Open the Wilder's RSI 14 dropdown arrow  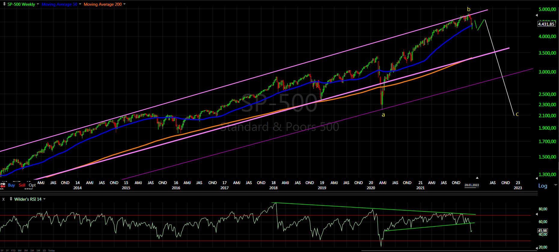44,199
